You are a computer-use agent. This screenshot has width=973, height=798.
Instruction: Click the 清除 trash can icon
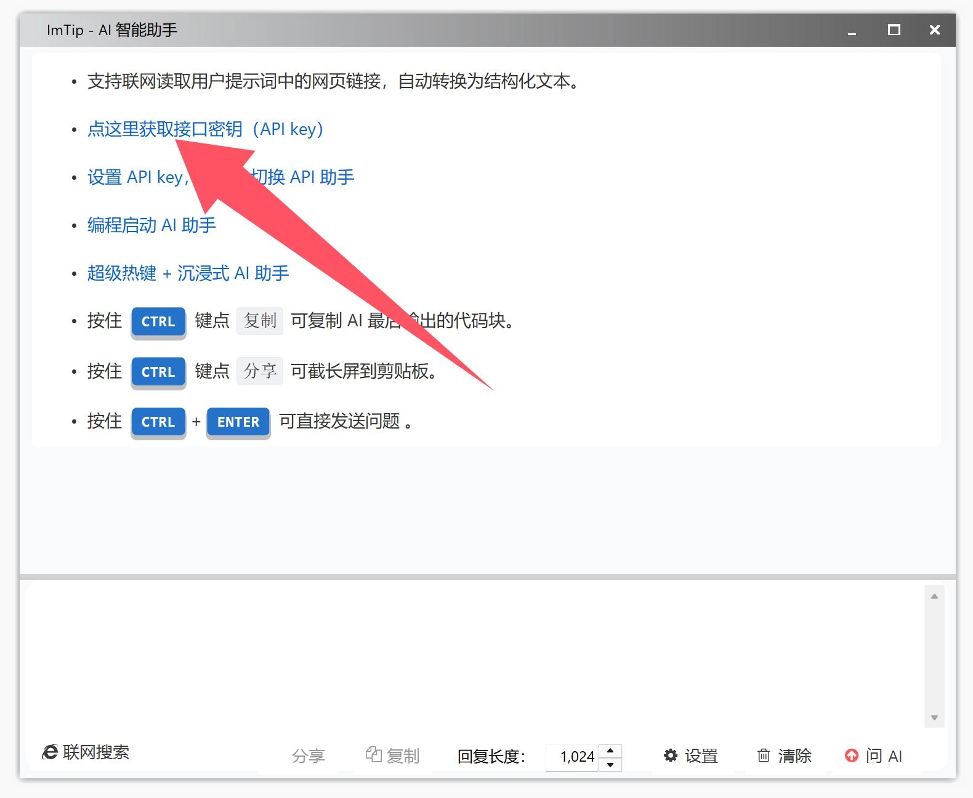pyautogui.click(x=764, y=756)
